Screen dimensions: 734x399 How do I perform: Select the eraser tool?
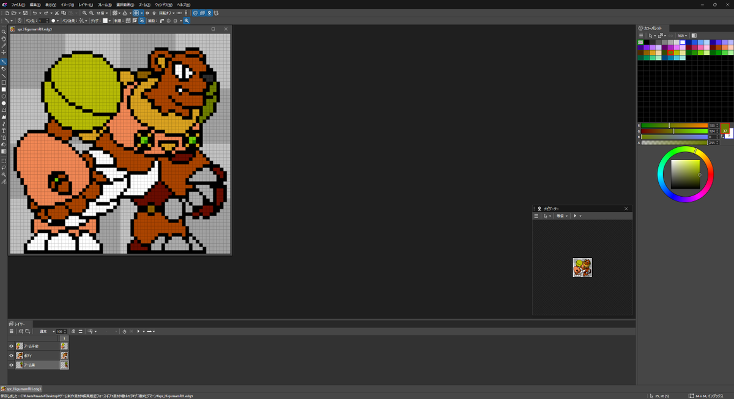(x=4, y=69)
